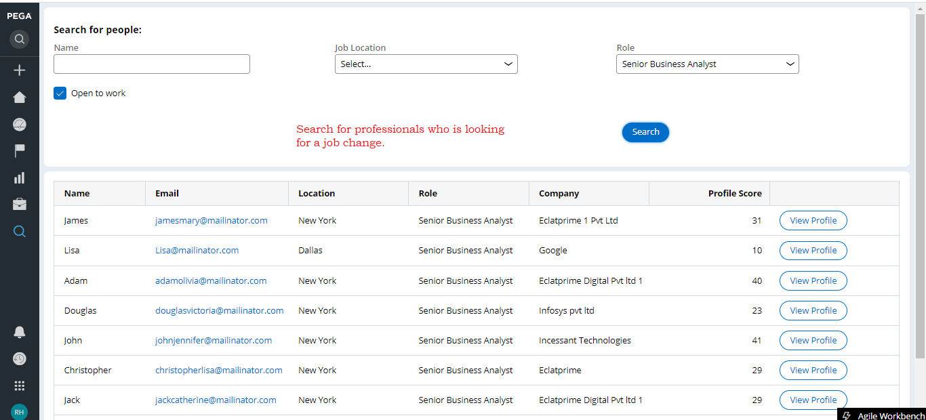Viewport: 926px width, 420px height.
Task: Open email link adamolivia@mailinator.com
Action: point(211,280)
